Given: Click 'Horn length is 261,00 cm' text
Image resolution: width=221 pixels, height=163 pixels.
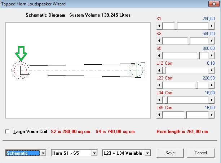Looking at the screenshot, I should pos(182,132).
